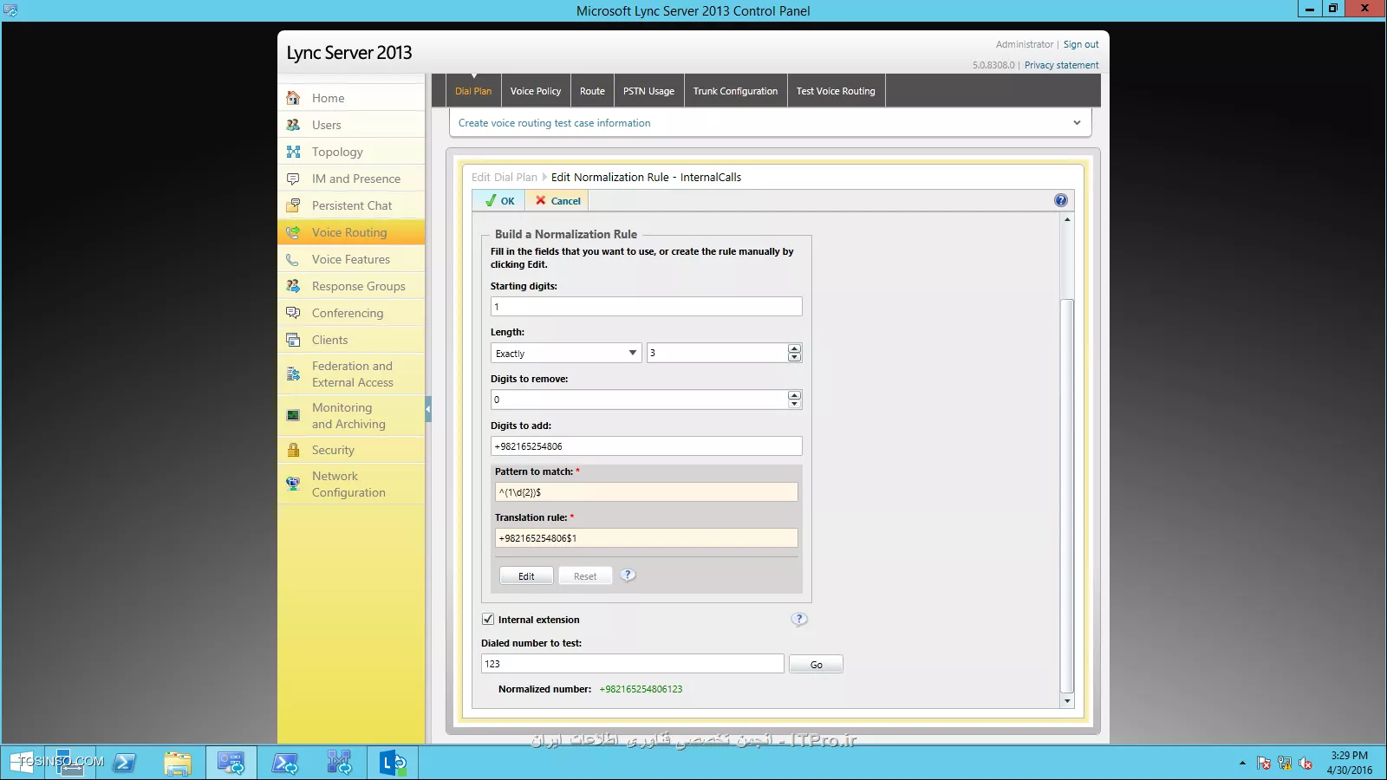
Task: Switch to the Dial Plan tab
Action: click(473, 91)
